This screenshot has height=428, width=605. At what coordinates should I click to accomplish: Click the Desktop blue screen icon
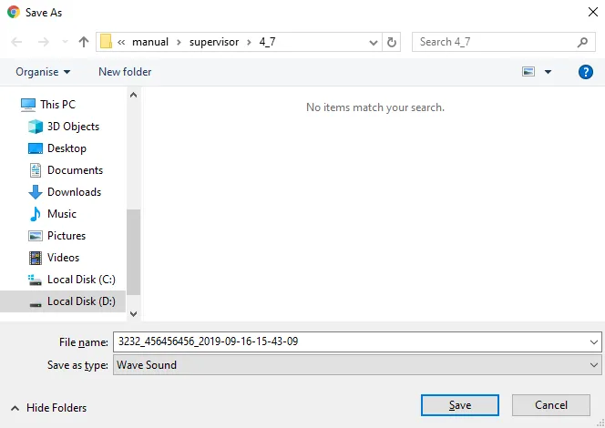pos(36,148)
